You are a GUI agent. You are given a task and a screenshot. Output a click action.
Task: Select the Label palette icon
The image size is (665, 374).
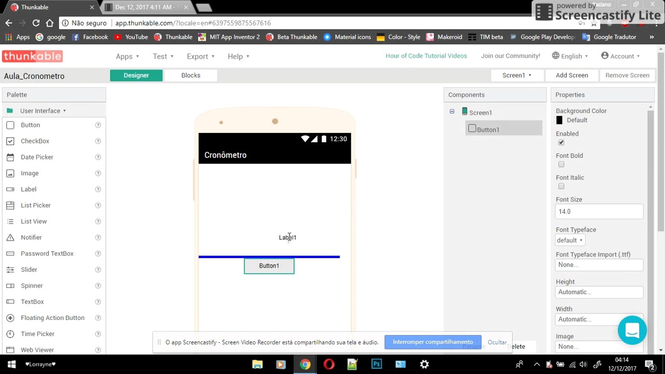10,190
